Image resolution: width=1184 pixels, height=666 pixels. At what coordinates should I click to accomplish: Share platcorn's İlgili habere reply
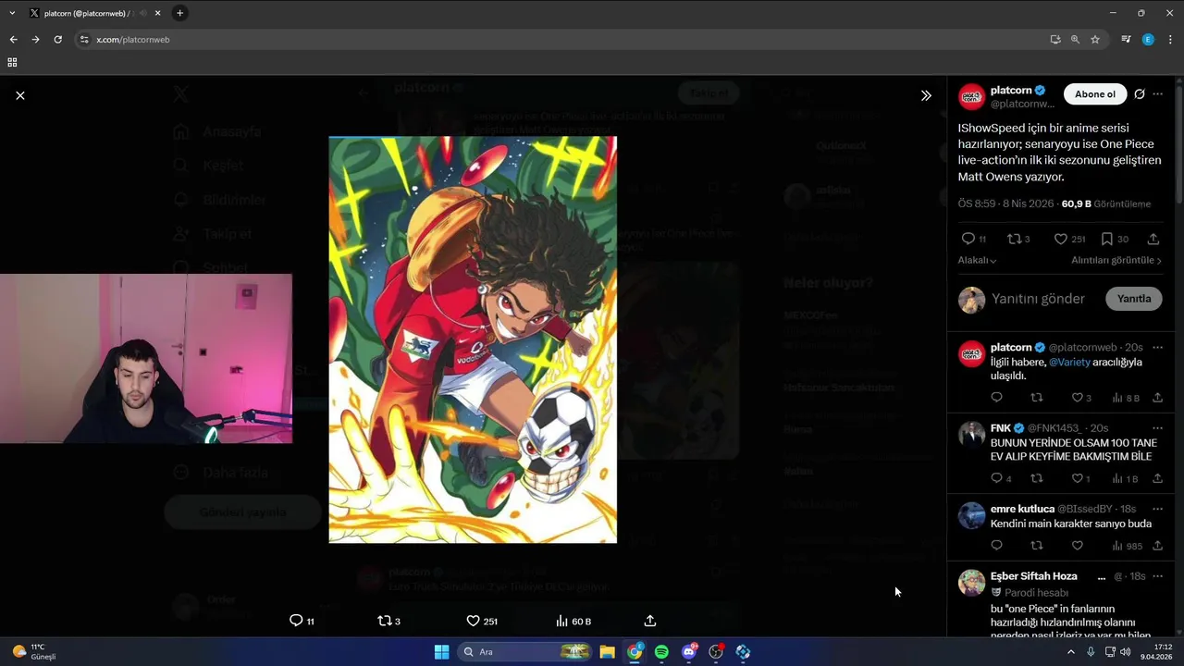(x=1157, y=398)
